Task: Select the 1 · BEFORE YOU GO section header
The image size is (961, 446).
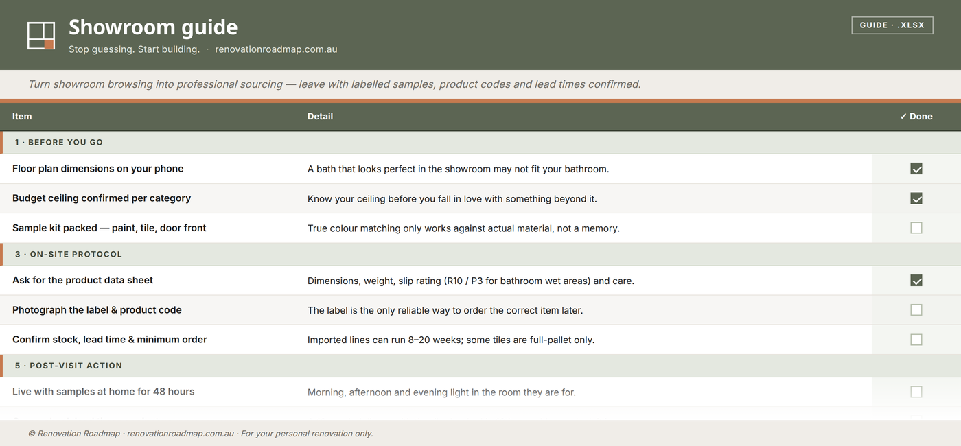Action: 480,142
